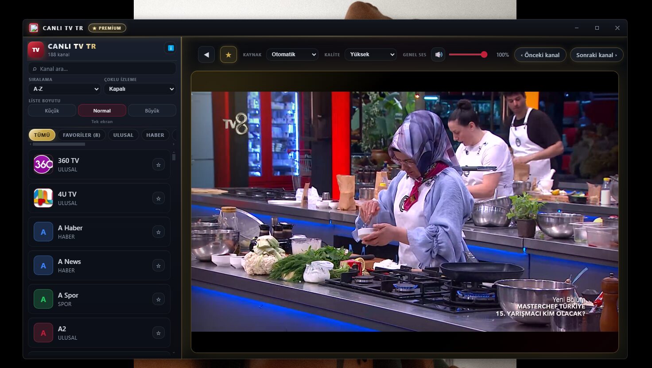Close the Canlı TV TR window
Image resolution: width=652 pixels, height=368 pixels.
point(617,28)
